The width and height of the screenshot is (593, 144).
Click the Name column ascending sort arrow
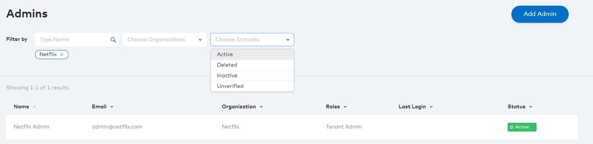pyautogui.click(x=34, y=107)
